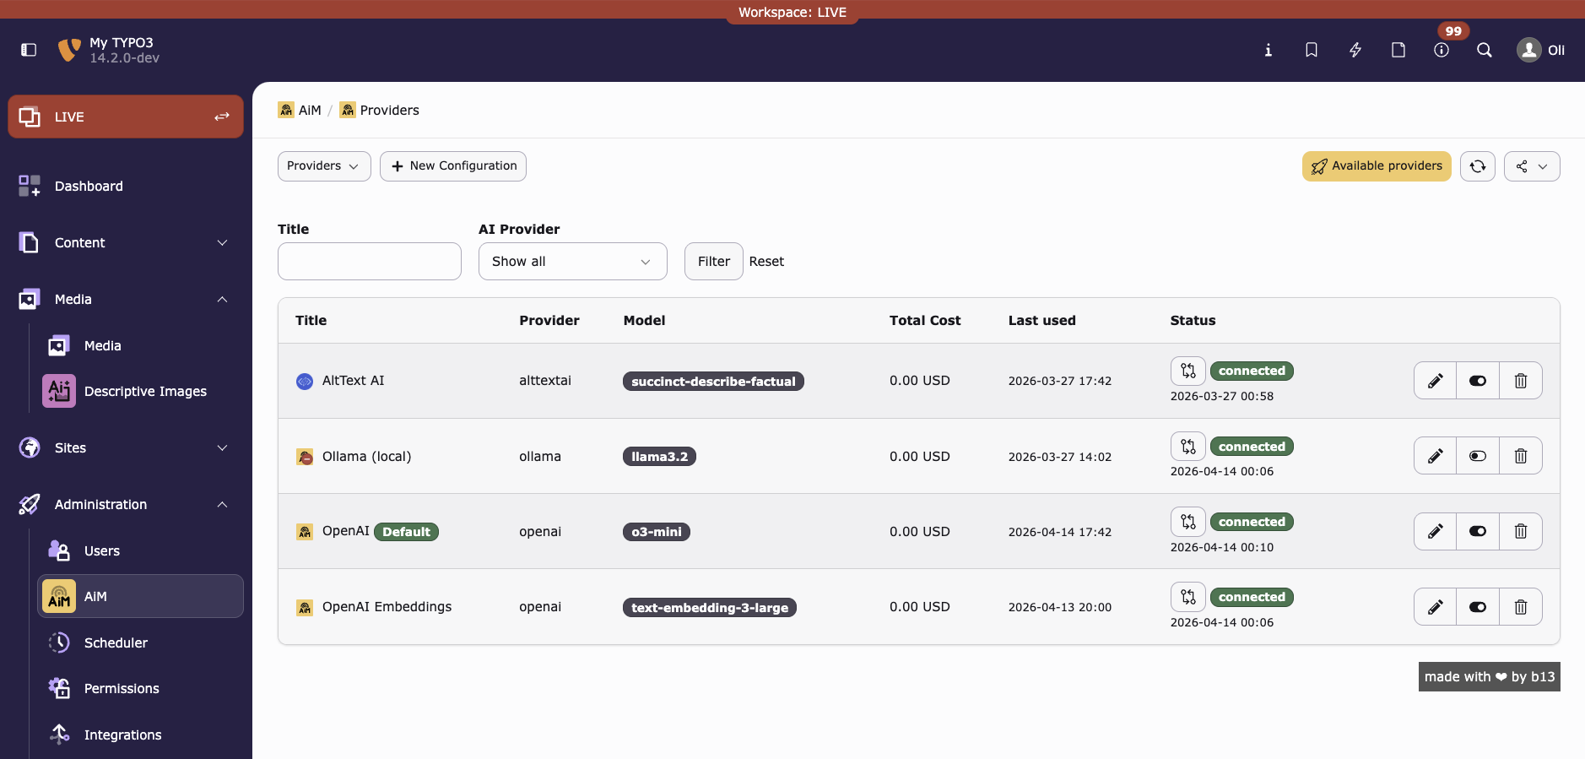Open the AI Provider Show all dropdown
1585x759 pixels.
pos(572,262)
